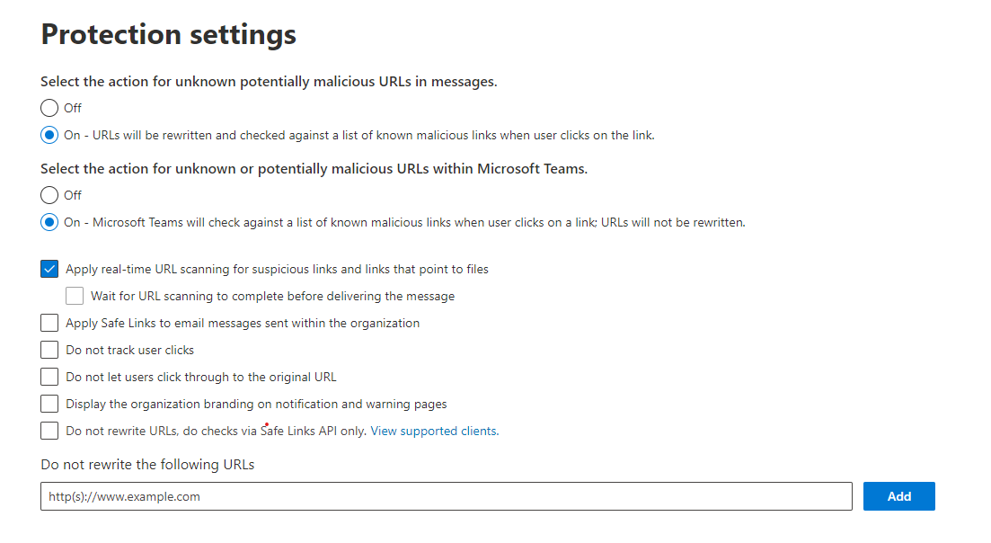Click the Protection settings heading
Viewport: 991px width, 543px height.
click(168, 34)
